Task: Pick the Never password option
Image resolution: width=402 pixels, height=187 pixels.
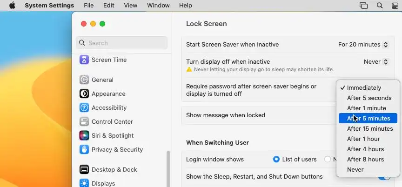Action: (x=355, y=169)
